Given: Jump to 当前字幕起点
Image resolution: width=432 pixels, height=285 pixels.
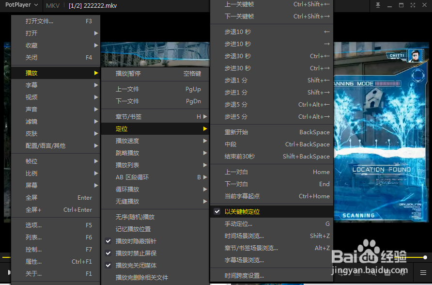Looking at the screenshot, I should tap(272, 196).
